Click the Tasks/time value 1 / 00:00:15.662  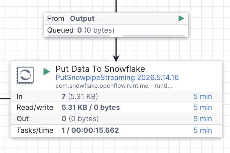(x=90, y=130)
